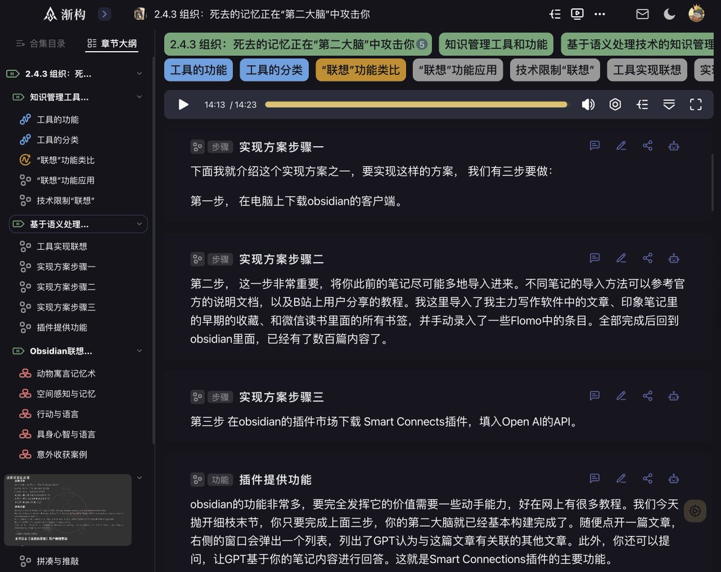721x572 pixels.
Task: Enter fullscreen with the player corner icon
Action: coord(696,105)
